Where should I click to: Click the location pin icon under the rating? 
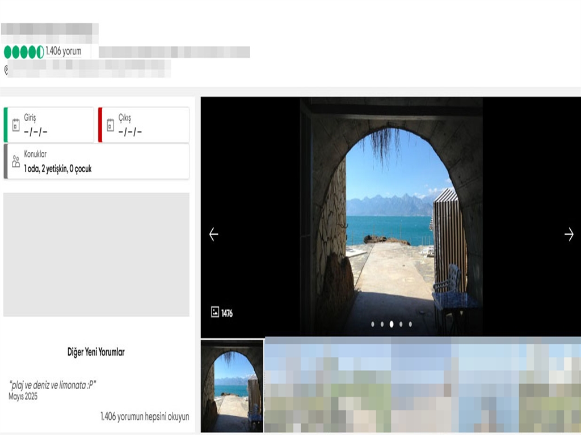[6, 70]
